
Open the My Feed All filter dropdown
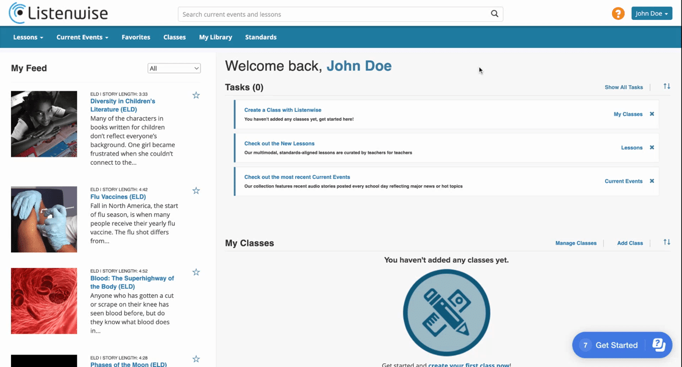[x=174, y=68]
